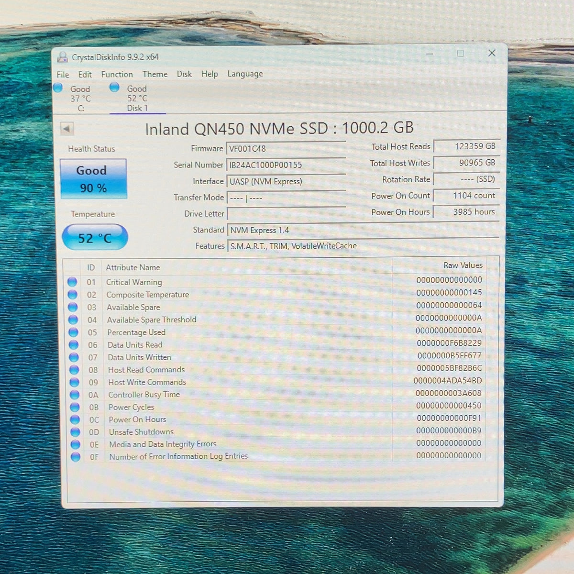This screenshot has height=574, width=574.
Task: Open the Disk menu
Action: [184, 74]
